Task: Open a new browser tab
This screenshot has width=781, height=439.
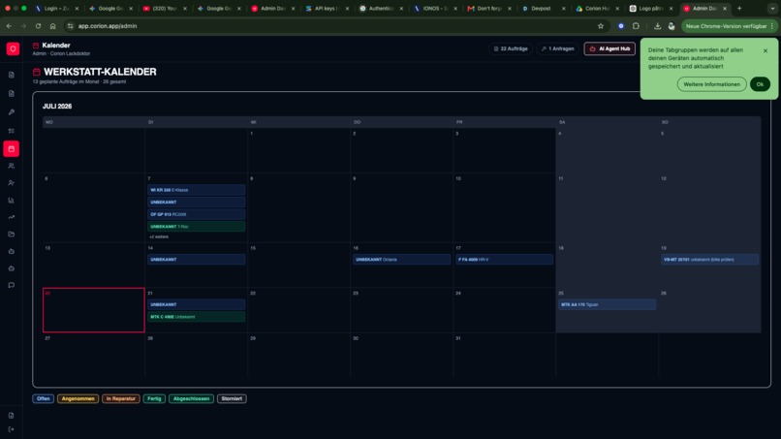Action: 739,9
